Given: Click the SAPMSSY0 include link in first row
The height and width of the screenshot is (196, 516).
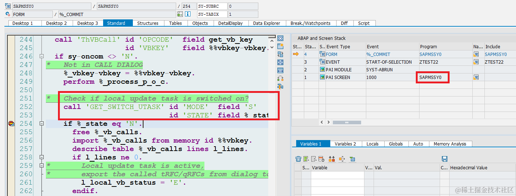Looking at the screenshot, I should coord(496,54).
